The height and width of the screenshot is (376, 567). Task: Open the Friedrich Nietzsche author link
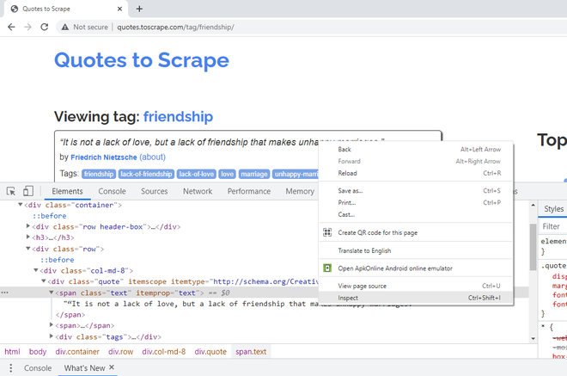coord(104,157)
